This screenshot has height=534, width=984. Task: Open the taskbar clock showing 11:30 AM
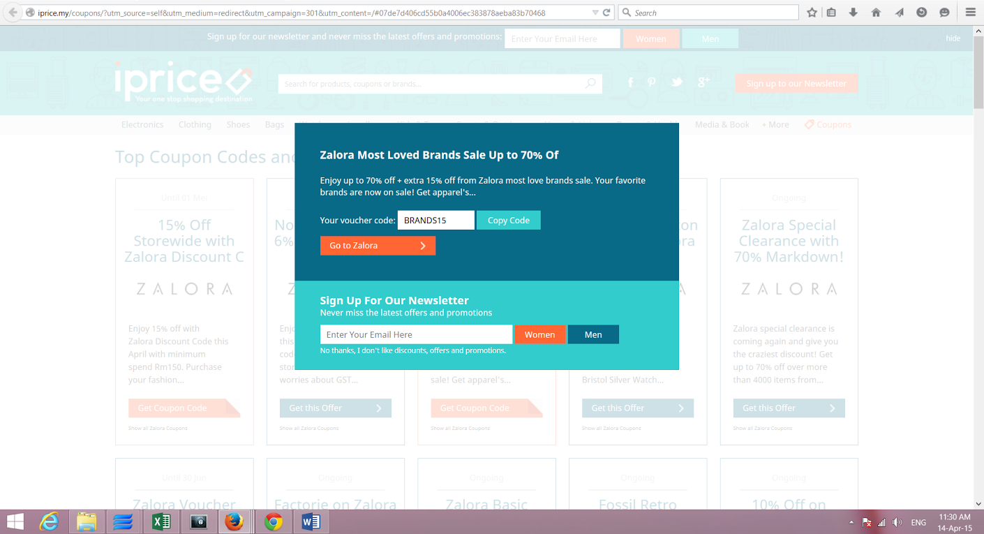point(955,522)
